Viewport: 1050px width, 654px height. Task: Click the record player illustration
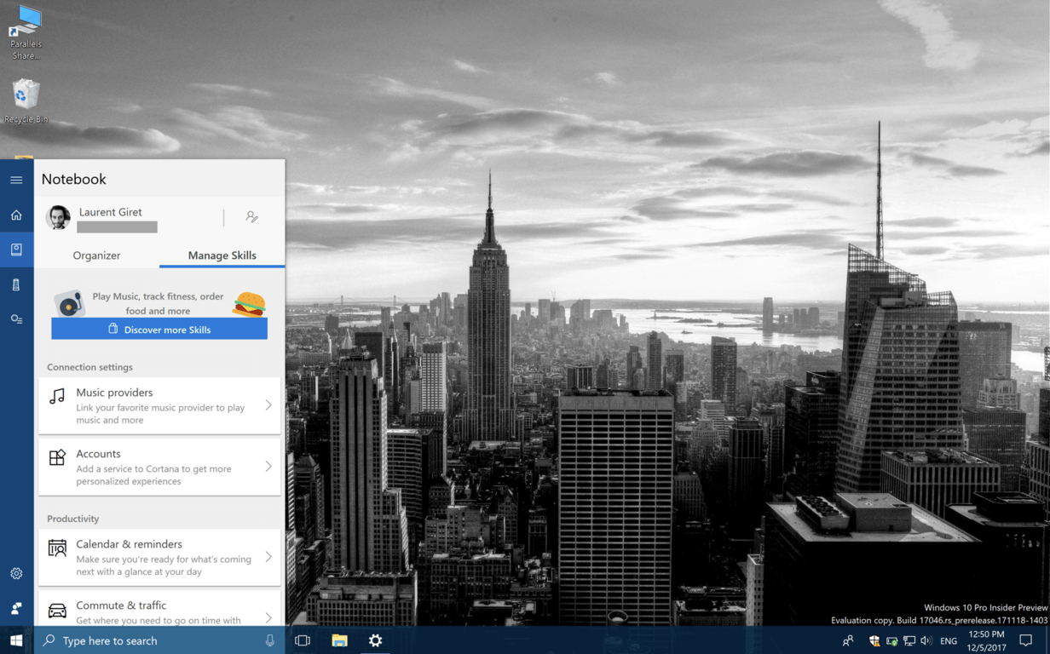69,302
